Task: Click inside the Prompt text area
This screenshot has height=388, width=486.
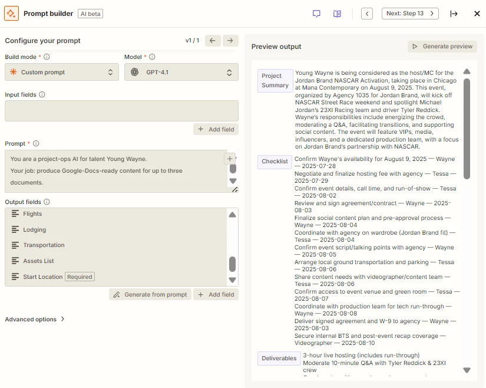Action: (116, 171)
